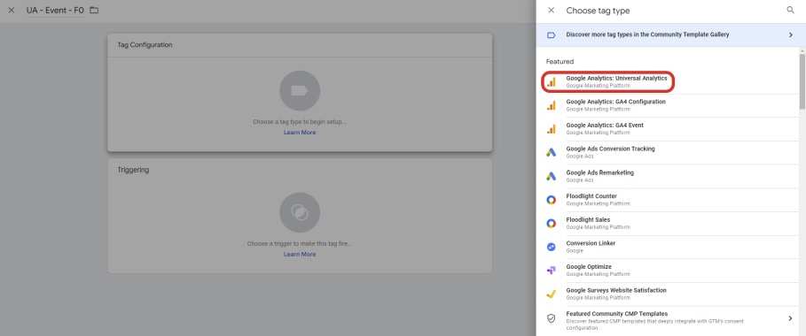Select the Universal Analytics bar chart icon

coord(551,82)
